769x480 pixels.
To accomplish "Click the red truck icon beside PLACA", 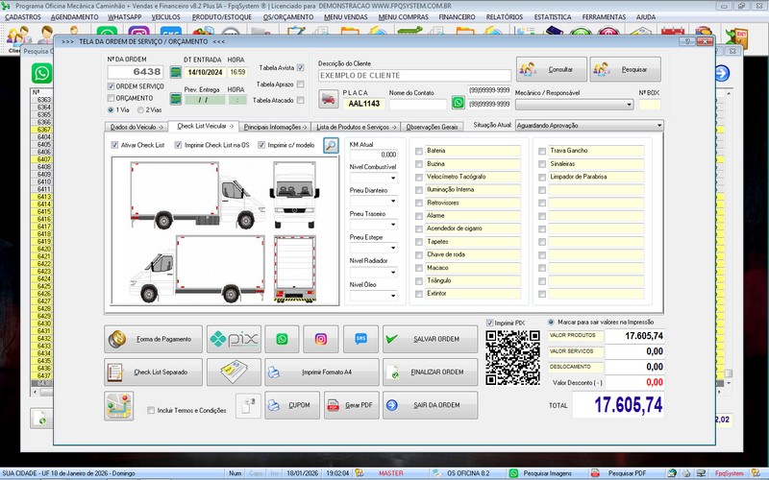I will [329, 99].
